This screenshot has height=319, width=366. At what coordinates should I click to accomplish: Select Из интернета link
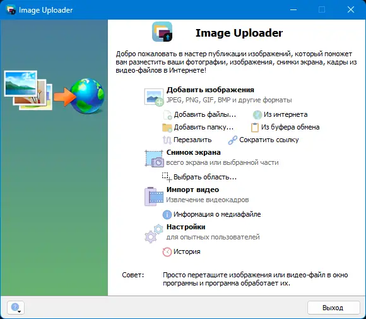[x=285, y=115]
